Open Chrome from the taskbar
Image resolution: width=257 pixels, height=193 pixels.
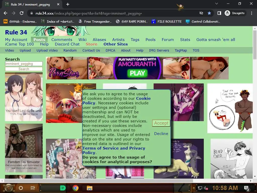(76, 188)
